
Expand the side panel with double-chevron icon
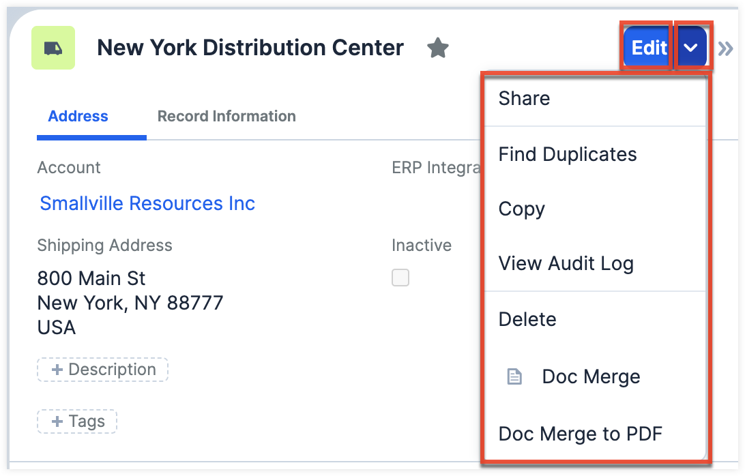pos(725,48)
